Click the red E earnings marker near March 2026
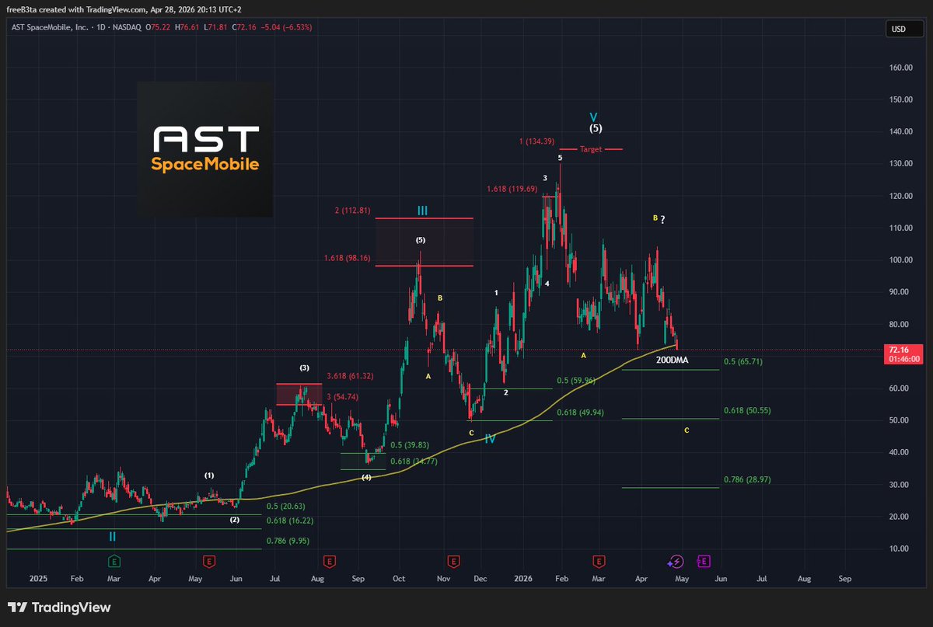 pos(599,559)
